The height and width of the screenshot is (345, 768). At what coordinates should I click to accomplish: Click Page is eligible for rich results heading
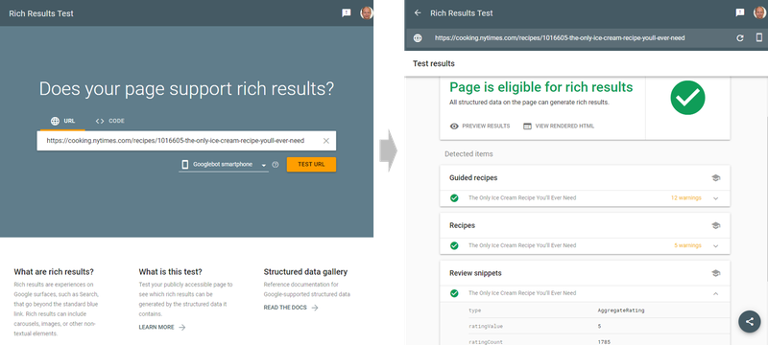(541, 87)
